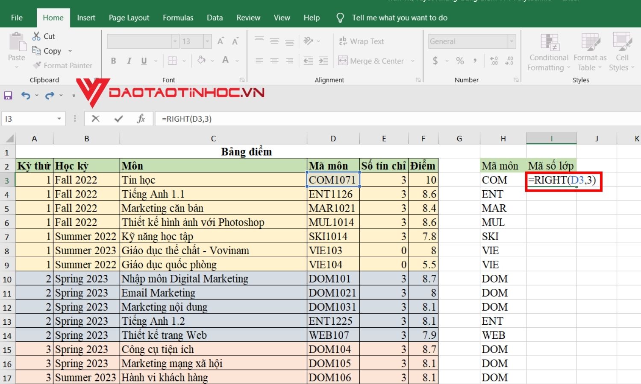The height and width of the screenshot is (384, 641).
Task: Apply Percent Style number format
Action: [x=460, y=61]
